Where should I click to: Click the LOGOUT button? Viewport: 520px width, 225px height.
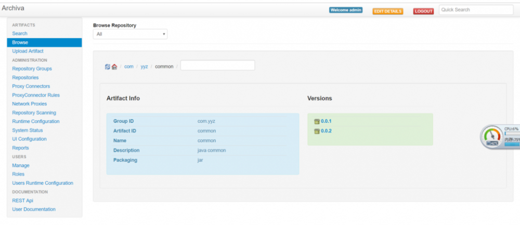423,11
